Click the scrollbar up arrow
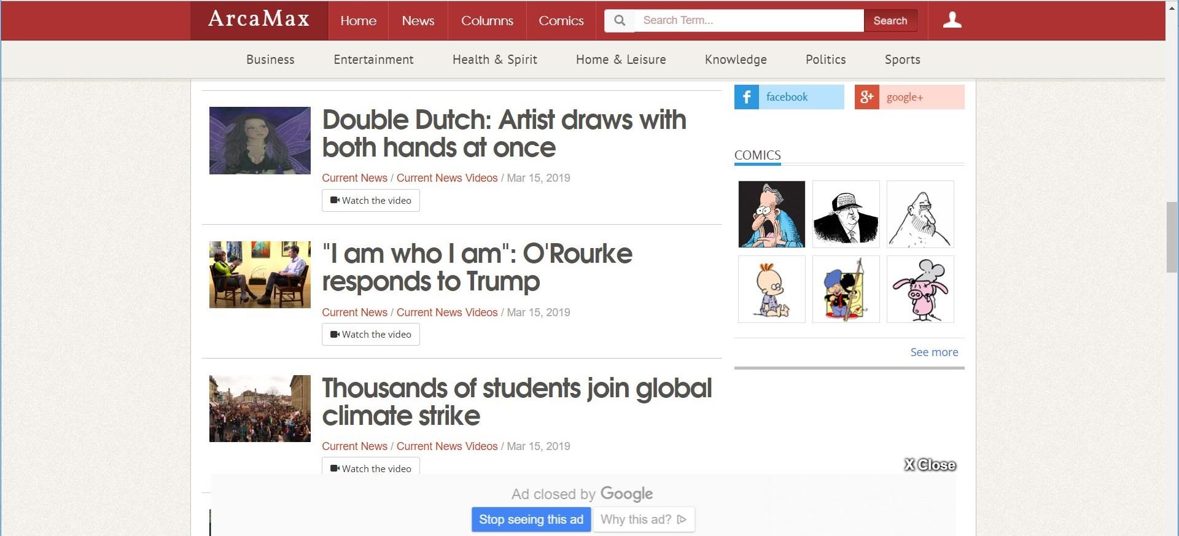 click(1172, 7)
